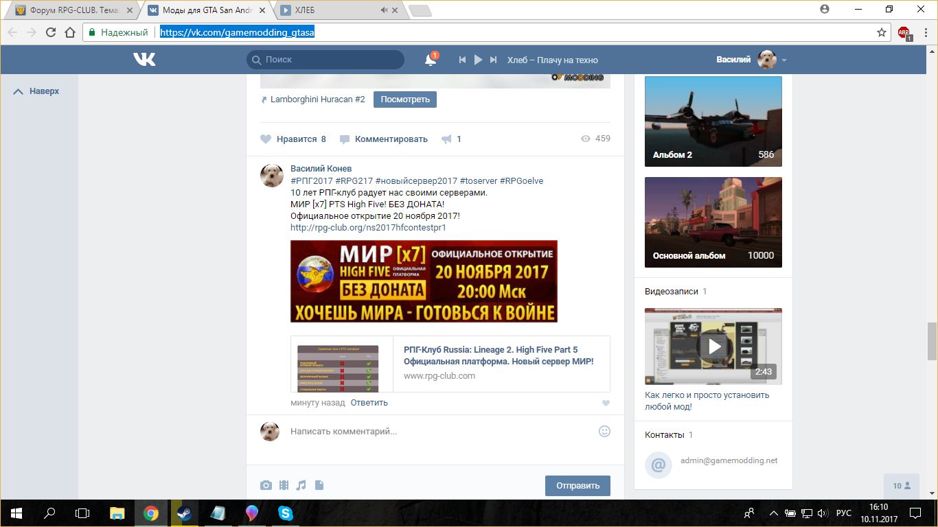Go back to top with Наверх

pyautogui.click(x=37, y=91)
